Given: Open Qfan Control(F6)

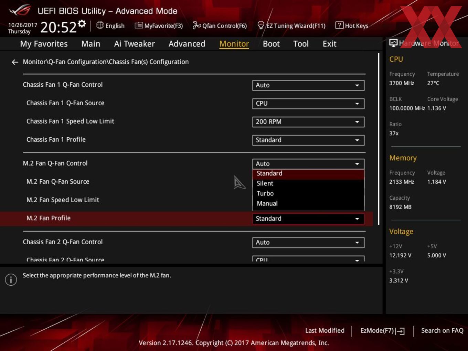Looking at the screenshot, I should [x=220, y=25].
